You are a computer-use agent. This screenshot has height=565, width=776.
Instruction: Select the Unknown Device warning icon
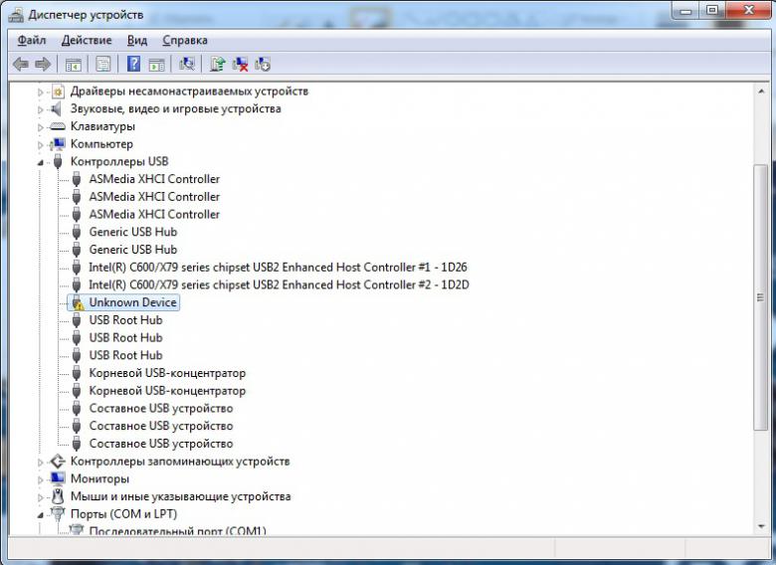(x=78, y=302)
